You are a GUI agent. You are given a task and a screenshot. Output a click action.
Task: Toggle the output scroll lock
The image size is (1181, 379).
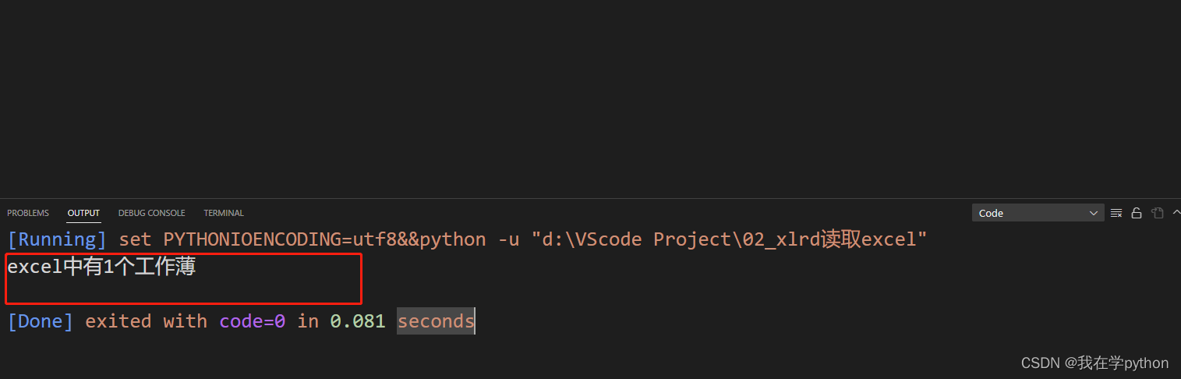tap(1137, 213)
